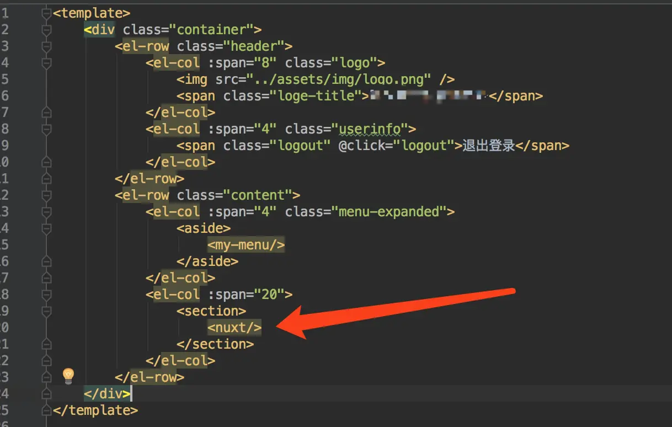Screen dimensions: 672x427
Task: Click fold marker of </el-col> after </aside>
Action: pos(46,278)
